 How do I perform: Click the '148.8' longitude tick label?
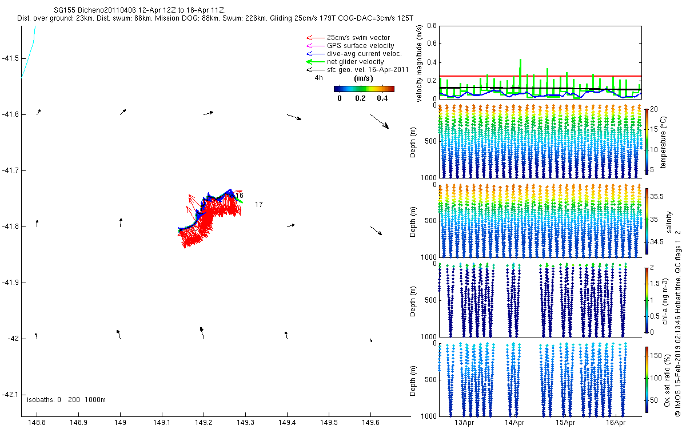click(37, 422)
